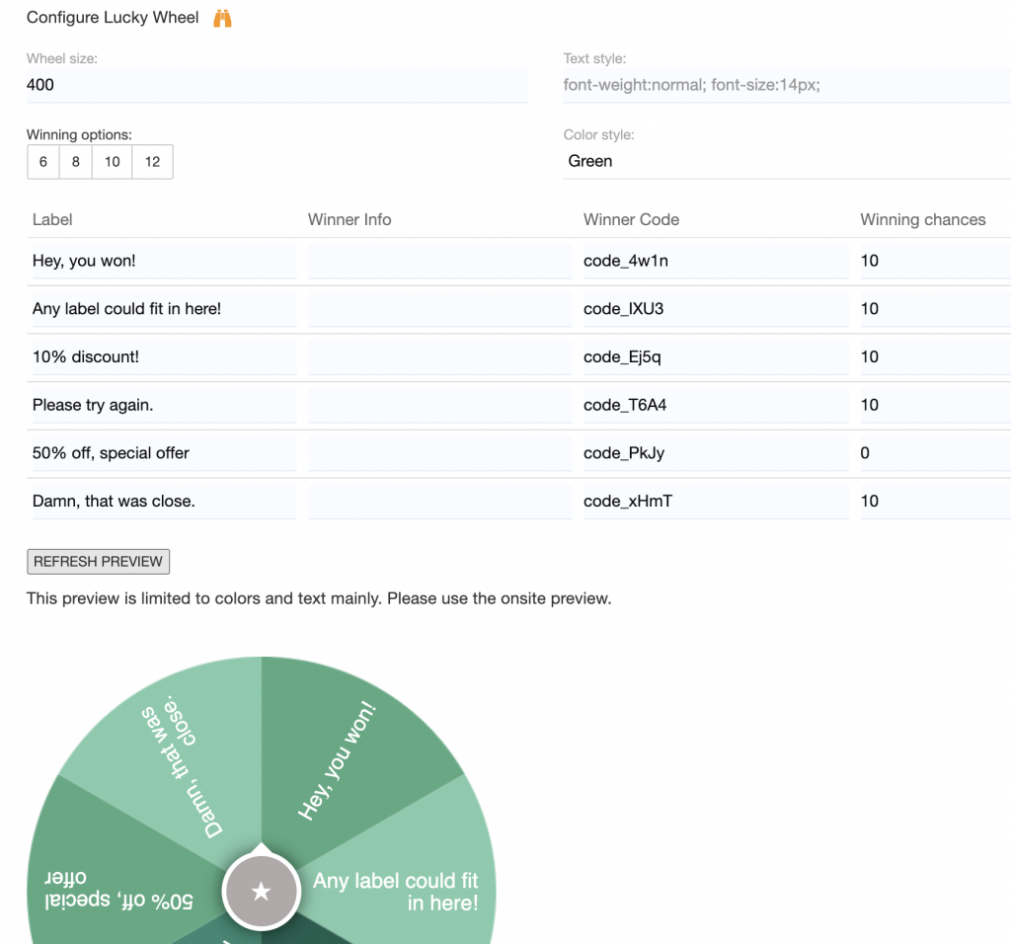The width and height of the screenshot is (1011, 944).
Task: Click the star hub of the wheel
Action: pos(261,891)
